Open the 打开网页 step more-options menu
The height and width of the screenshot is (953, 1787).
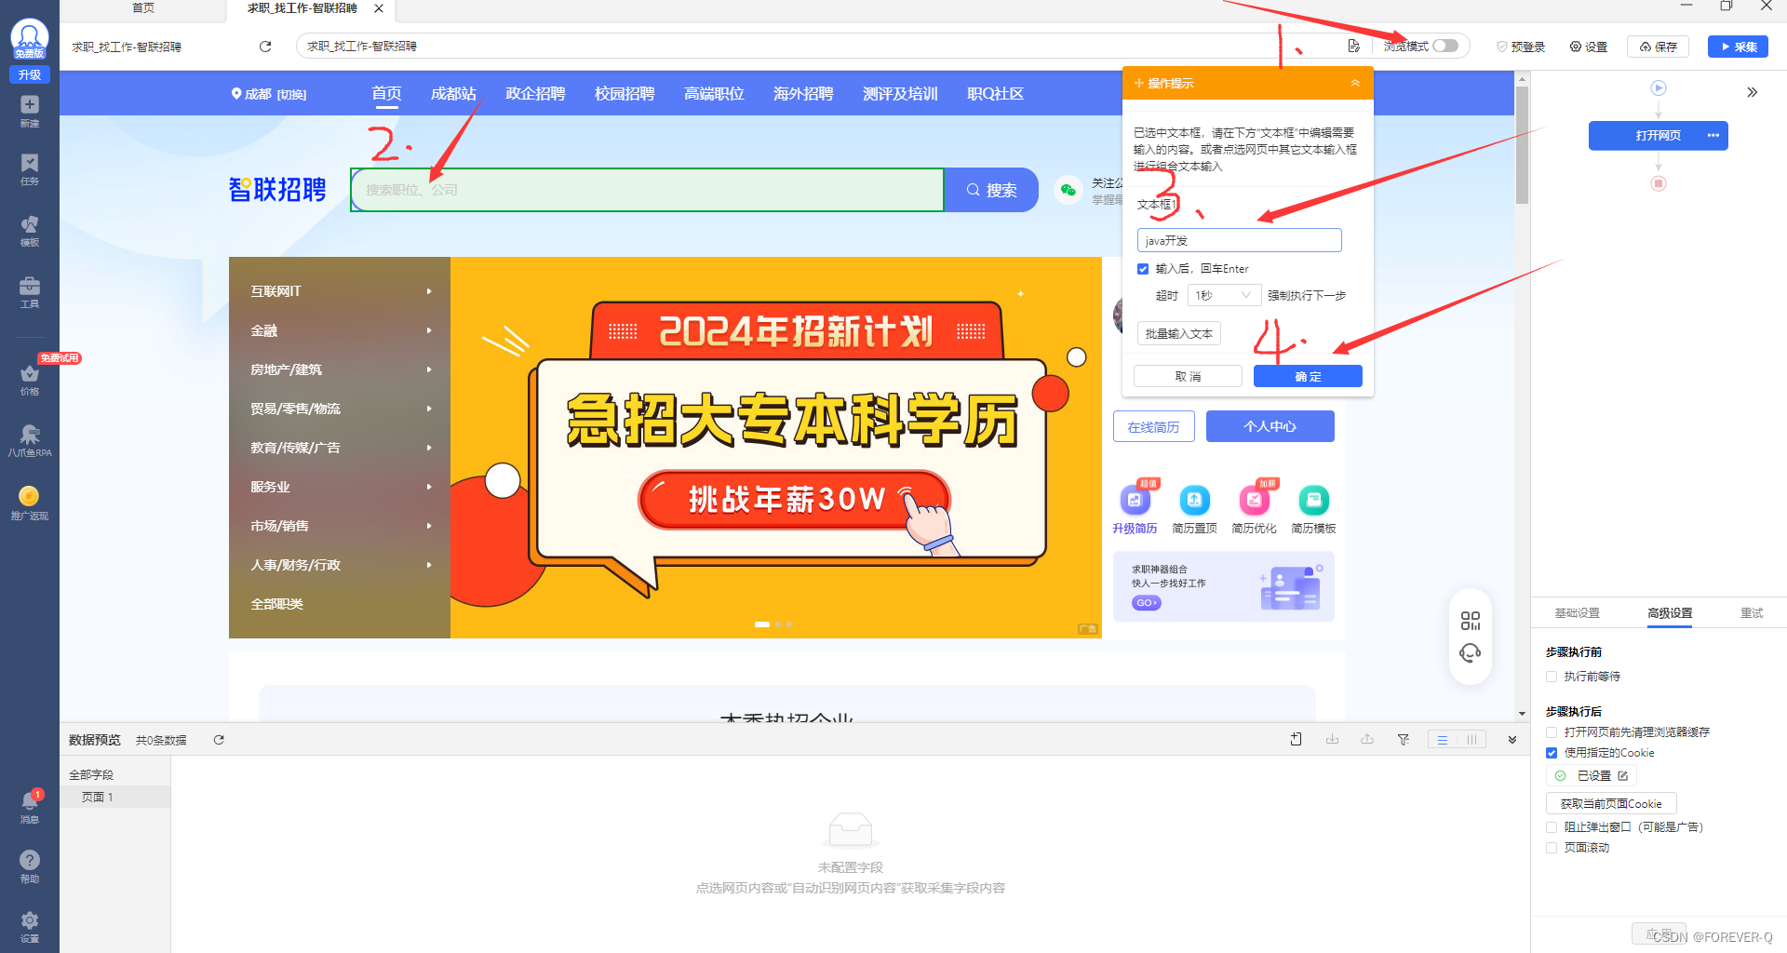tap(1713, 136)
